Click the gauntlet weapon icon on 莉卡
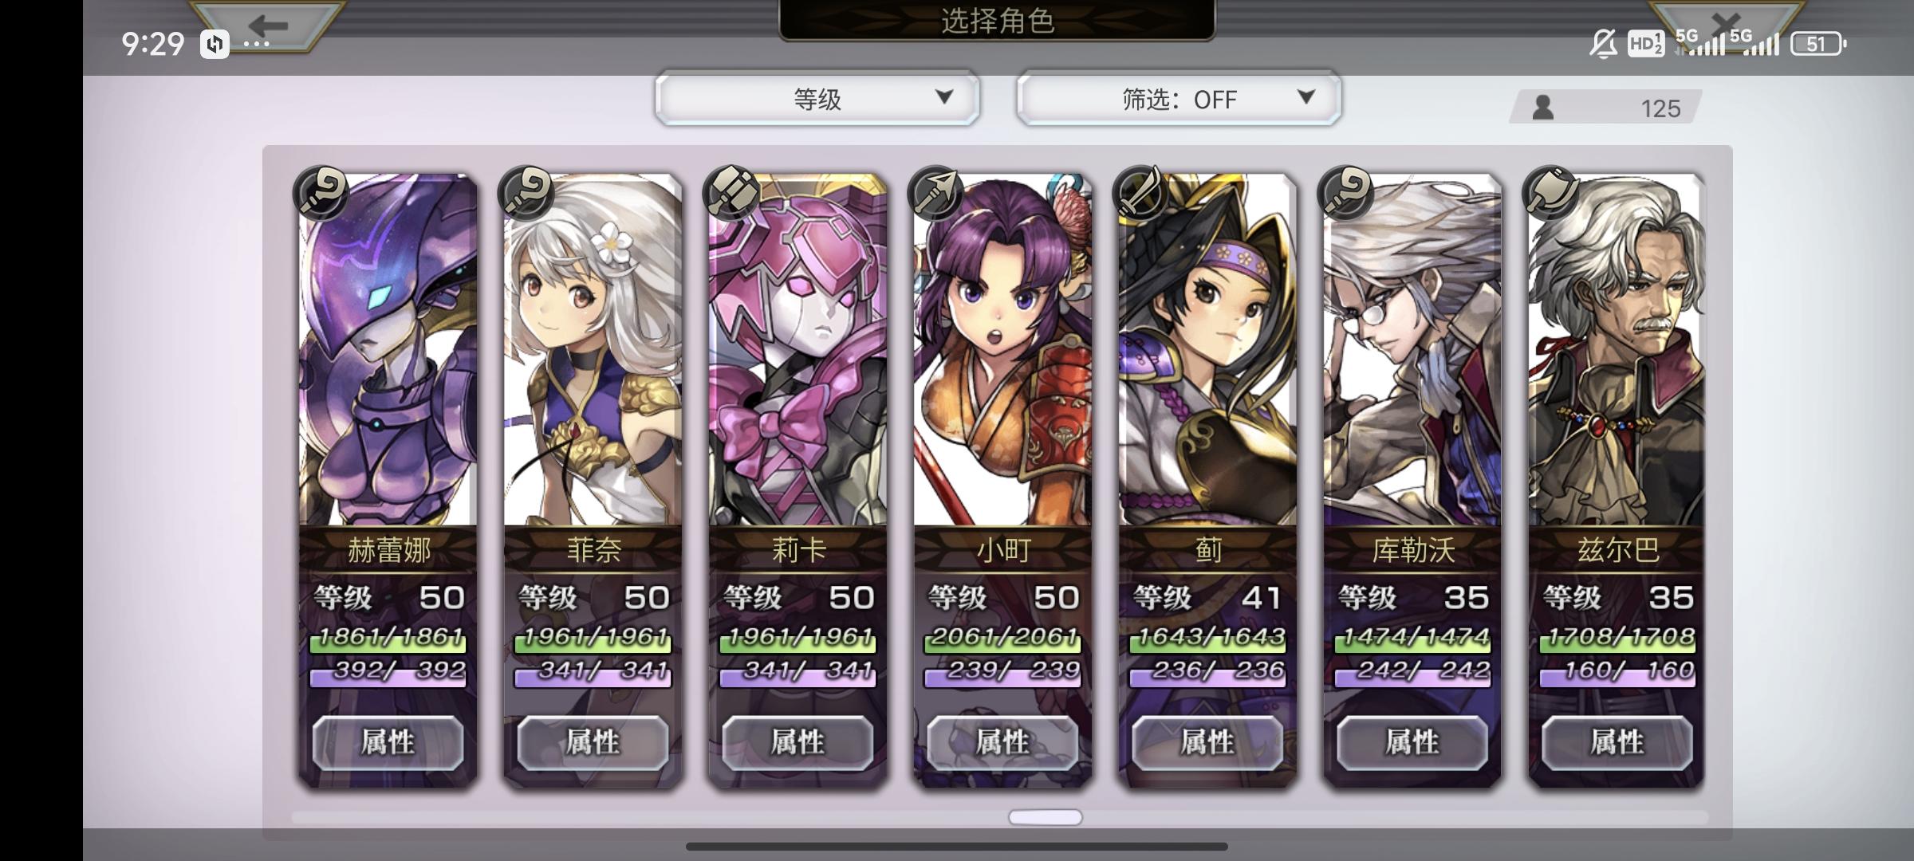Image resolution: width=1914 pixels, height=861 pixels. click(731, 193)
